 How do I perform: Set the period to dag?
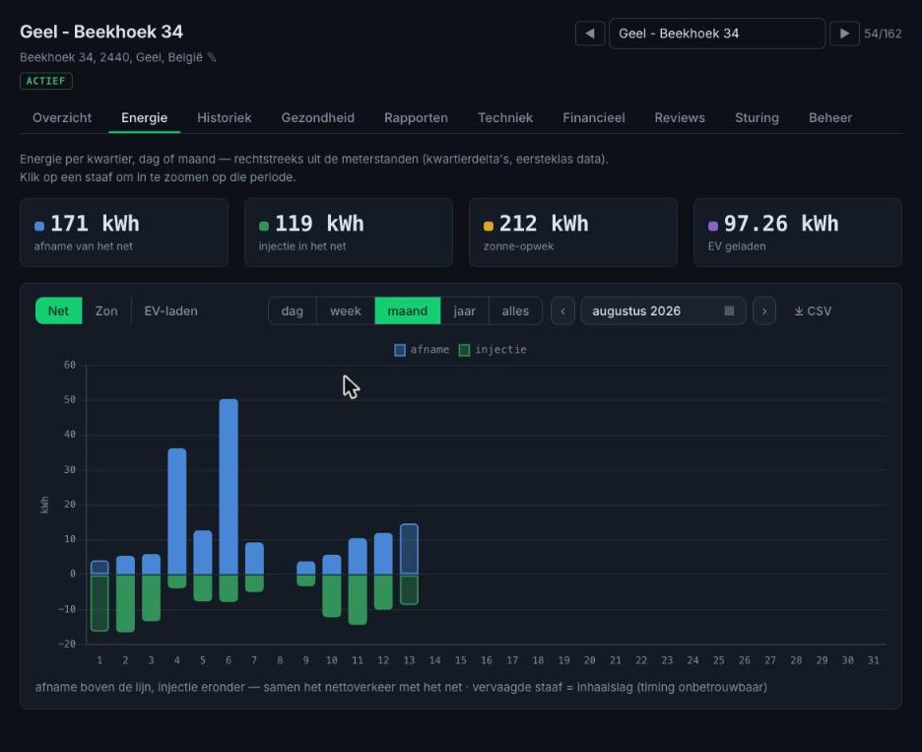coord(293,310)
